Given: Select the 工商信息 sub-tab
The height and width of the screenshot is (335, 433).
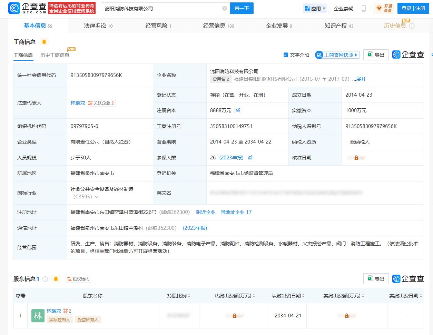Looking at the screenshot, I should 23,55.
